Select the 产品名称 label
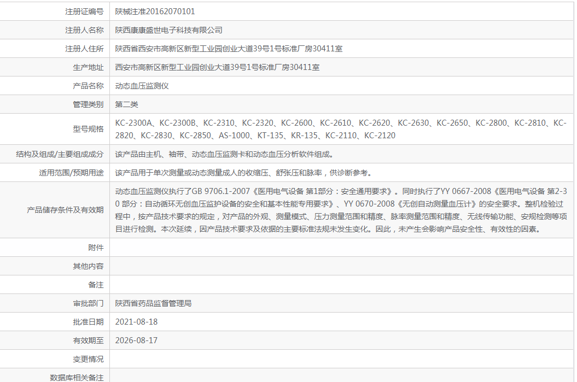 [x=88, y=86]
